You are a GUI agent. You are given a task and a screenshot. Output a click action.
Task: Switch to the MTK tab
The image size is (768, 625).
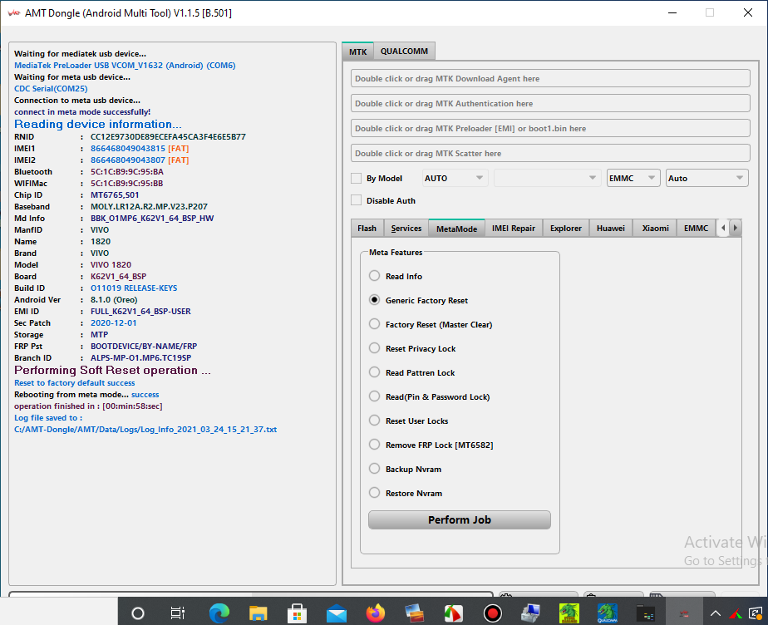click(358, 52)
